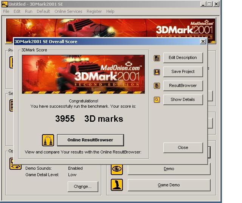
Task: Click the Save Project floppy disk icon
Action: pyautogui.click(x=157, y=72)
